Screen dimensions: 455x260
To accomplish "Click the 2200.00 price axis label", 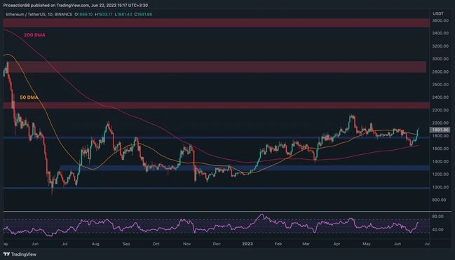I will 440,110.
